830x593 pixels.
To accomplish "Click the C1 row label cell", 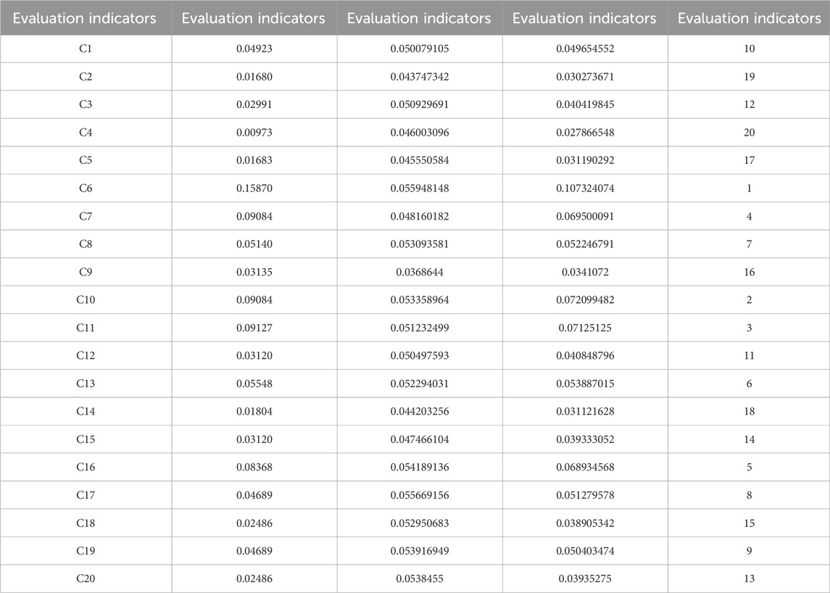I will coord(86,49).
